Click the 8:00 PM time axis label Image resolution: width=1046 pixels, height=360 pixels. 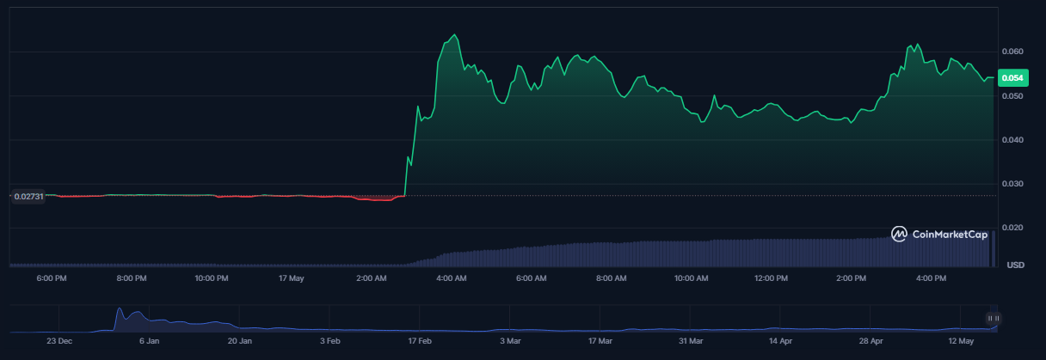click(x=132, y=278)
